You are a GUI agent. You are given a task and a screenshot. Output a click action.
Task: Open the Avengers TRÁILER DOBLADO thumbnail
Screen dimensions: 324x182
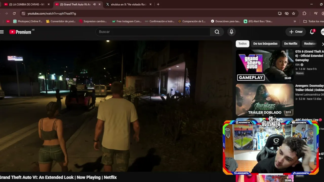(265, 100)
